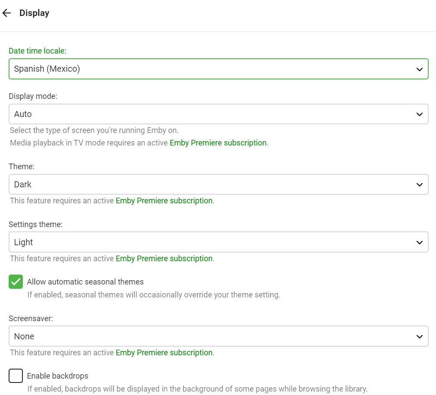The width and height of the screenshot is (436, 395).
Task: Click chevron arrow on Settings theme field
Action: 419,243
